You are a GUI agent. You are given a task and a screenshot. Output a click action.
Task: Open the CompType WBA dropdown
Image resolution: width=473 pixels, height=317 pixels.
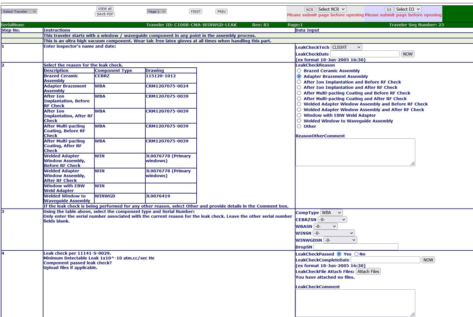(332, 213)
